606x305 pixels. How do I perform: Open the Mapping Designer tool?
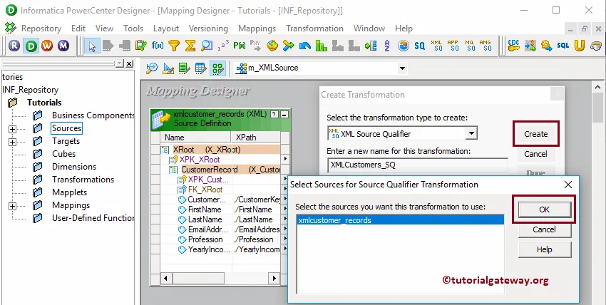(217, 68)
